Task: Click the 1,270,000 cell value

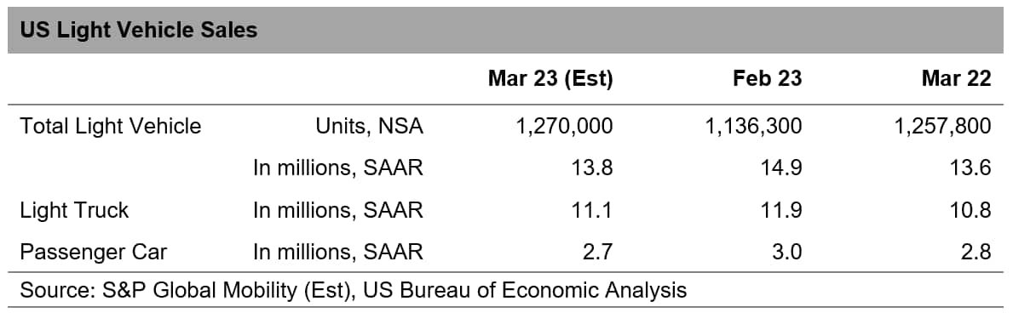Action: [565, 126]
